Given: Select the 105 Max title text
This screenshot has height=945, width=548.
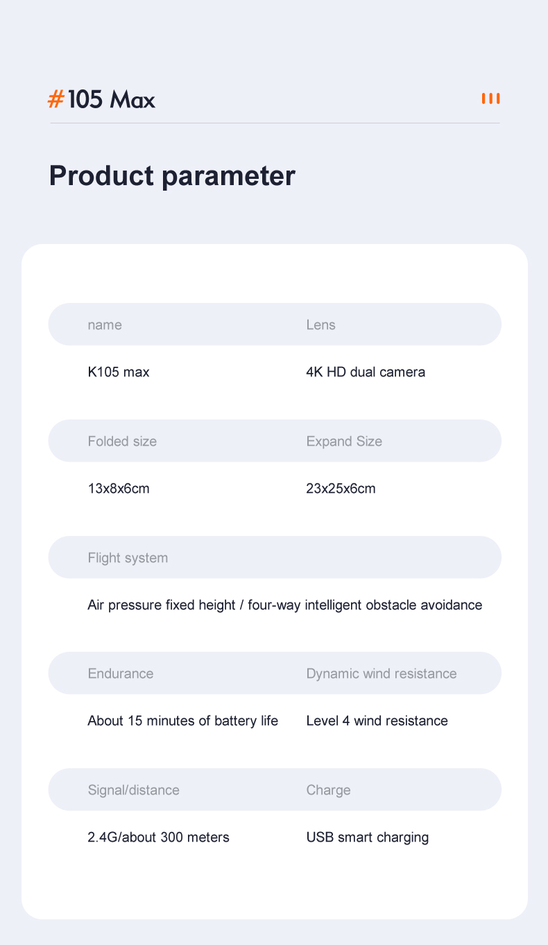Looking at the screenshot, I should (112, 100).
